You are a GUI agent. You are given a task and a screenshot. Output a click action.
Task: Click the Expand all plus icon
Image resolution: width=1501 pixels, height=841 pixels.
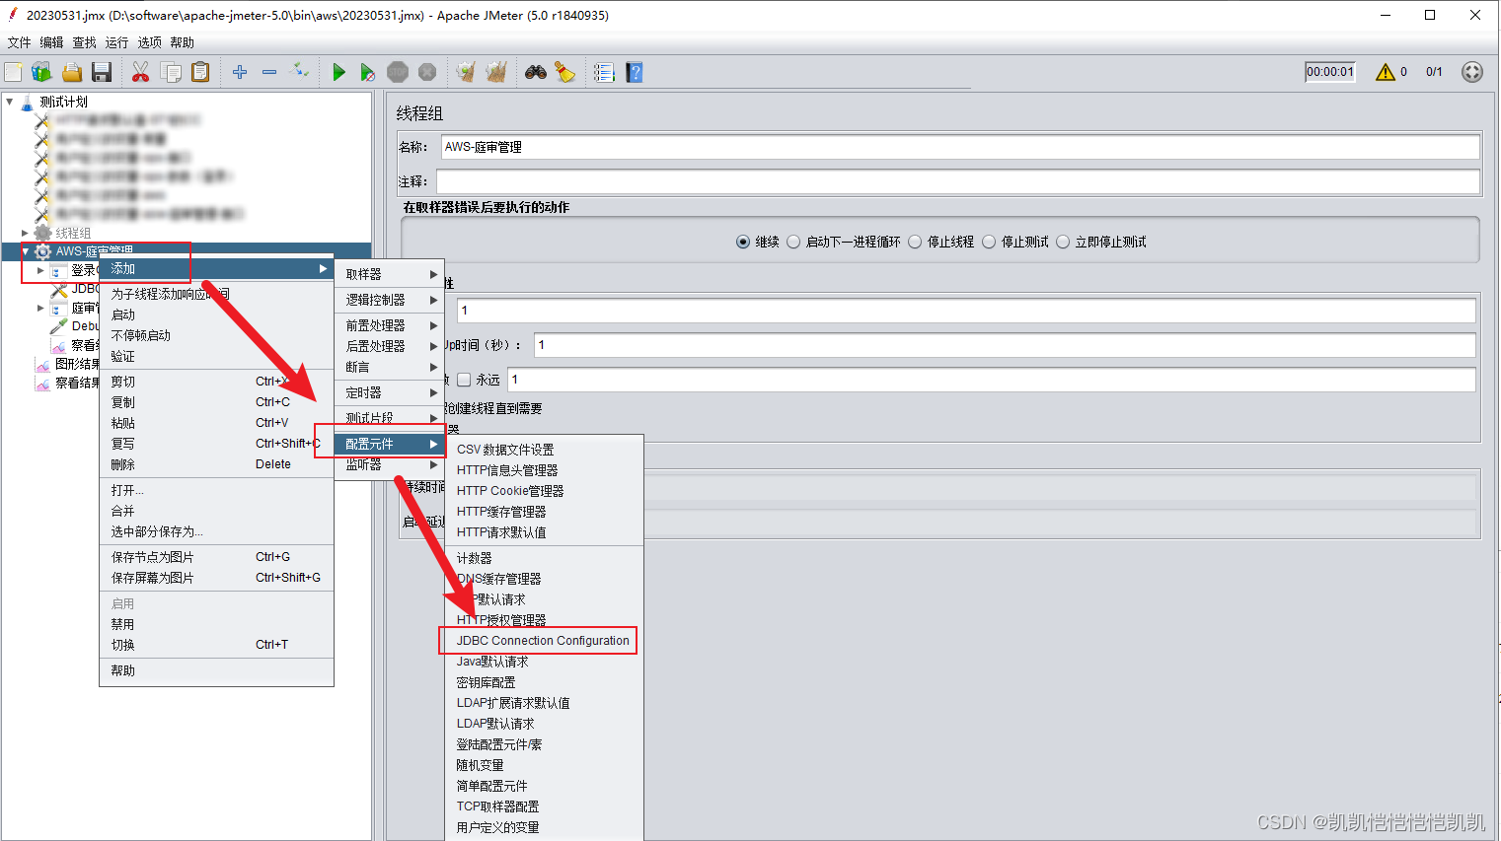(x=240, y=72)
